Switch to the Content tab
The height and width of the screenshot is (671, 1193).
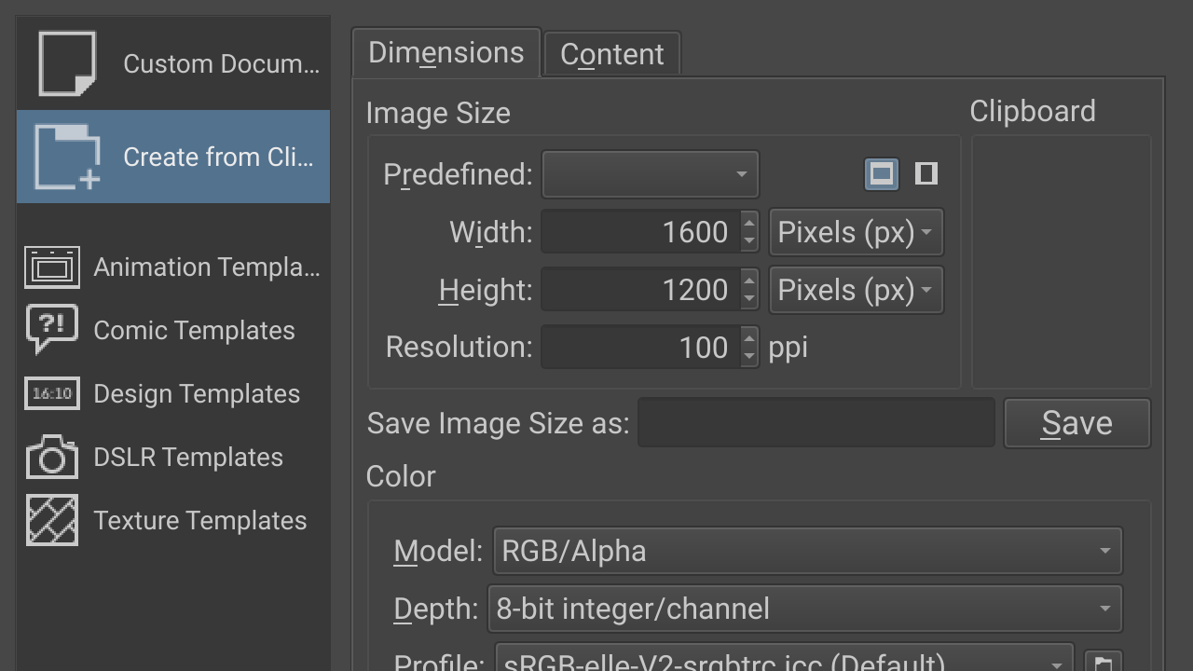(612, 54)
